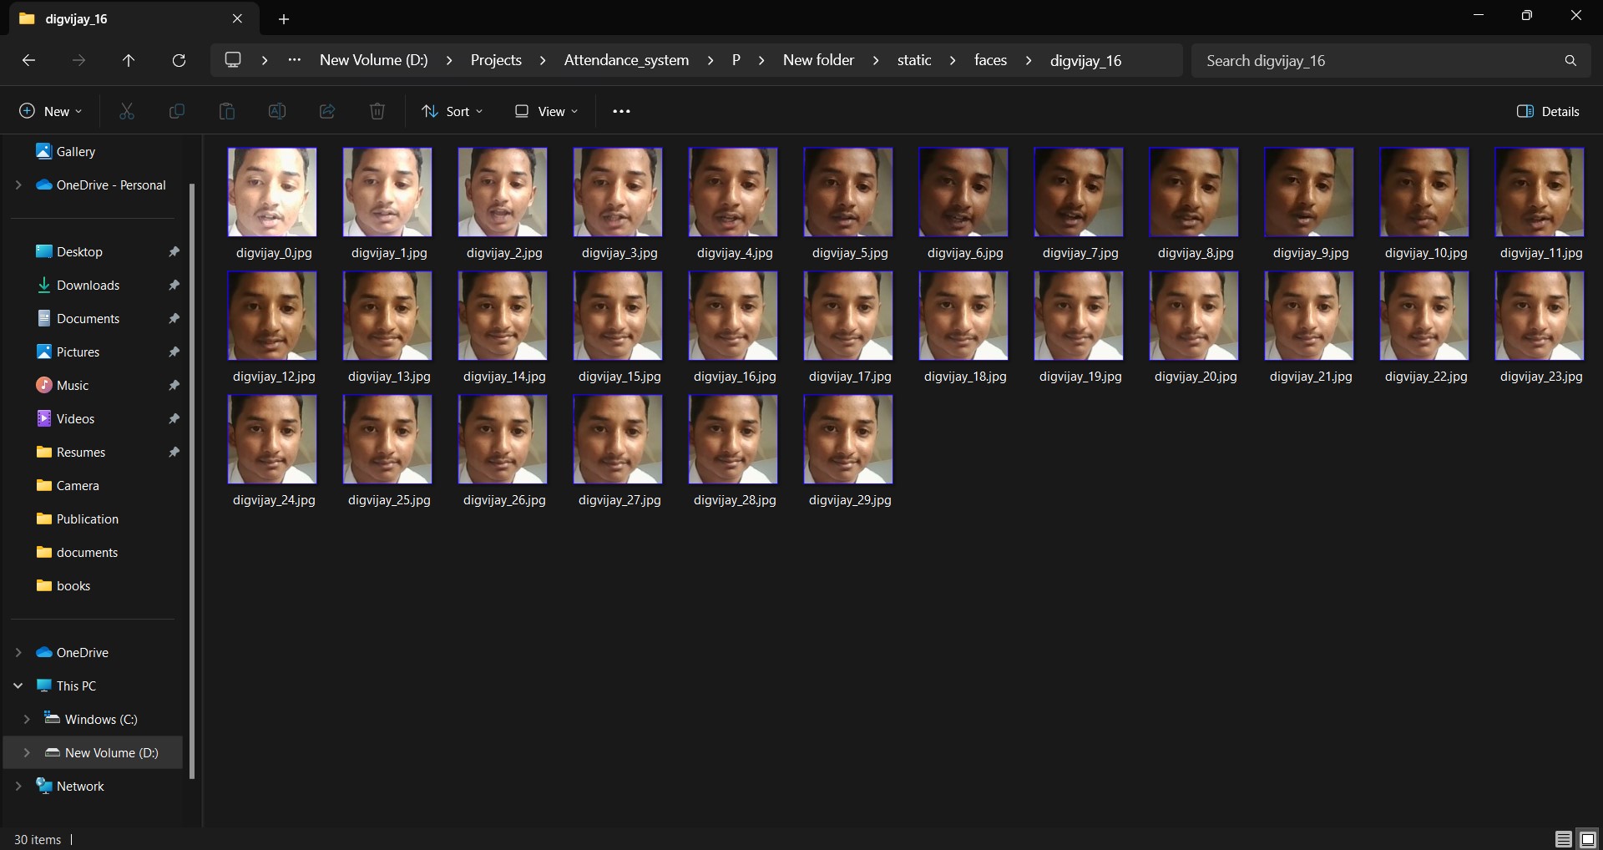Click the Delete icon in the toolbar
1603x850 pixels.
click(x=377, y=111)
